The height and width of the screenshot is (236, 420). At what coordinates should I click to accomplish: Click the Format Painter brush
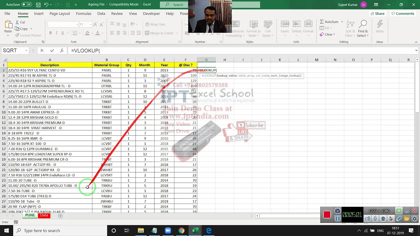point(28,35)
